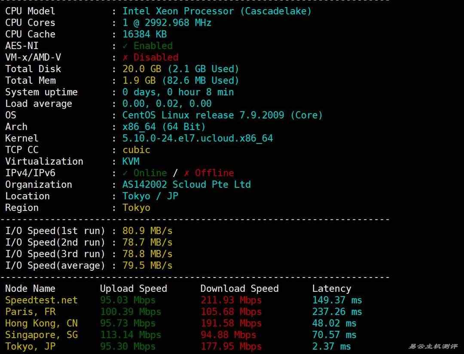464x354 pixels.
Task: Click the kernel version 5.10.0-24.el7.ucloud.x86_64
Action: click(x=198, y=138)
